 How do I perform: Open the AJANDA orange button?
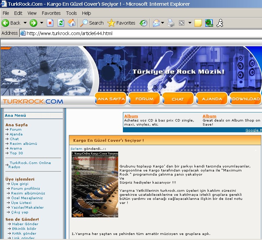tap(212, 99)
